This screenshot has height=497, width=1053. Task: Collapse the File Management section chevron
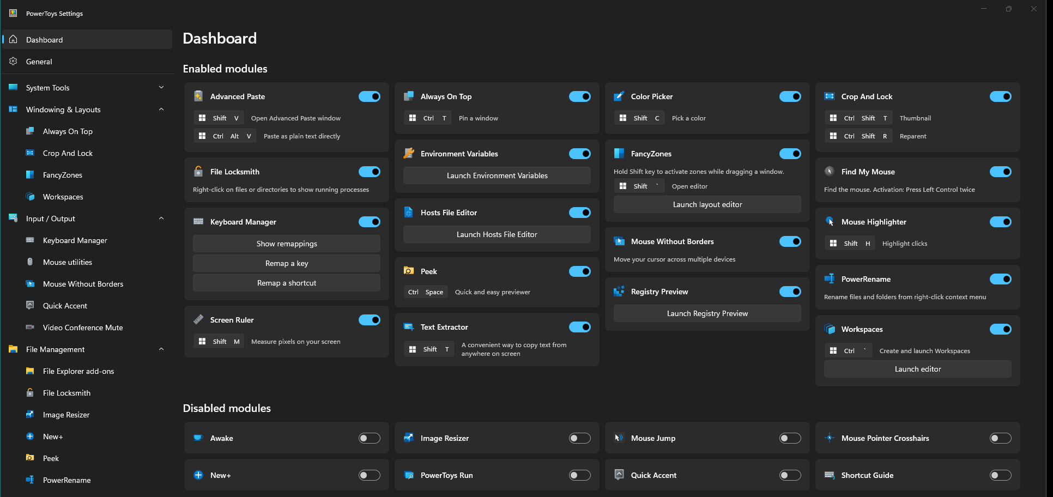[161, 349]
